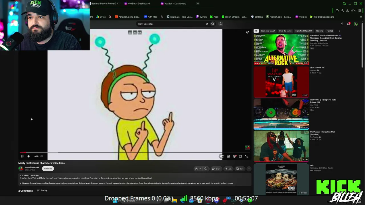365x205 pixels.
Task: Select the 'Sitcoms' filter chip
Action: pos(319,31)
